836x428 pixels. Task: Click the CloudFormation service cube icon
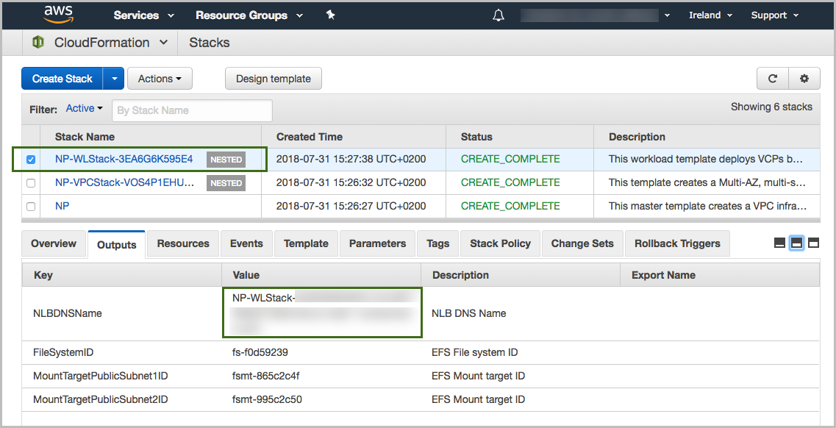(x=37, y=43)
